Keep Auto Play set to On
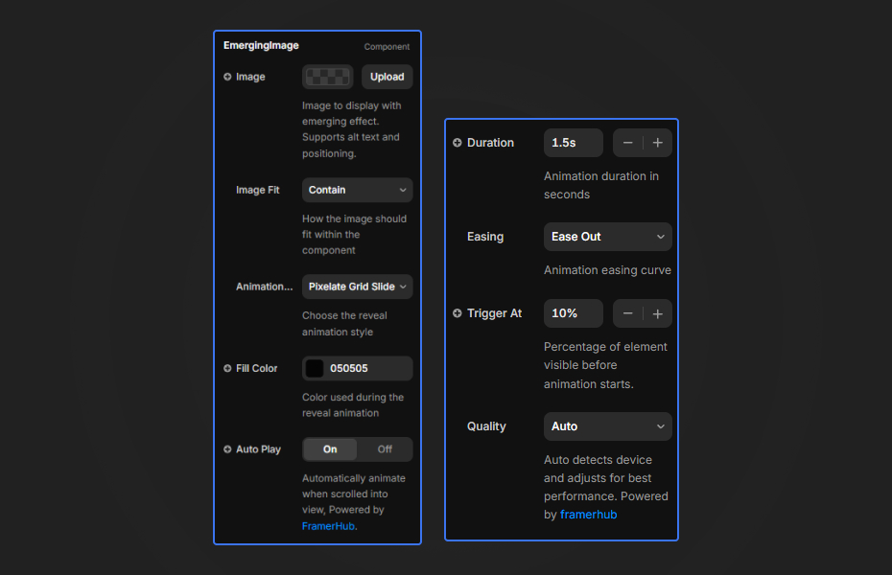Screen dimensions: 892x575 329,449
